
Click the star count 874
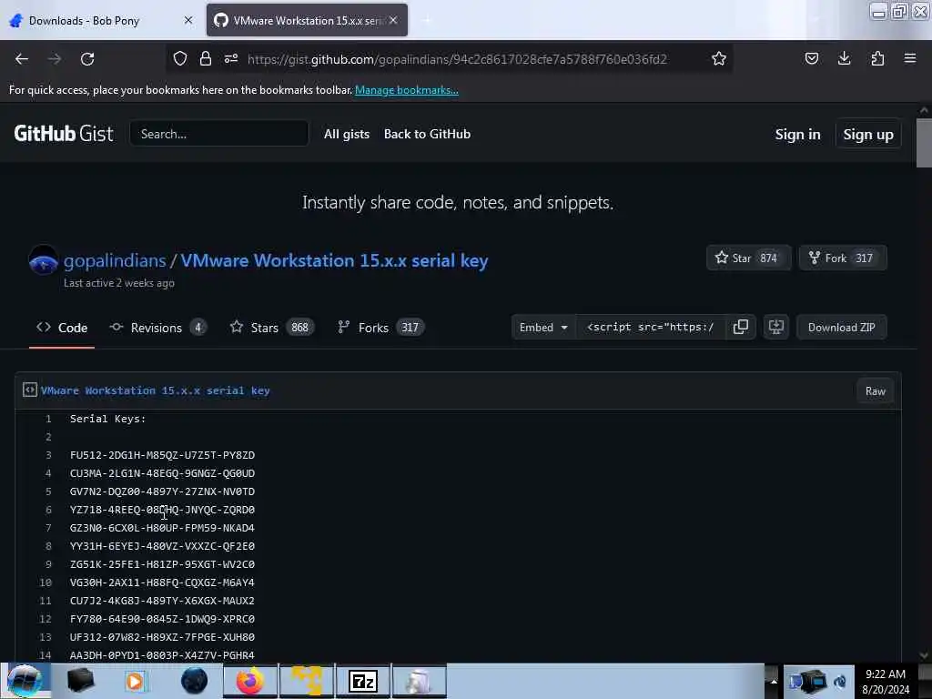768,258
